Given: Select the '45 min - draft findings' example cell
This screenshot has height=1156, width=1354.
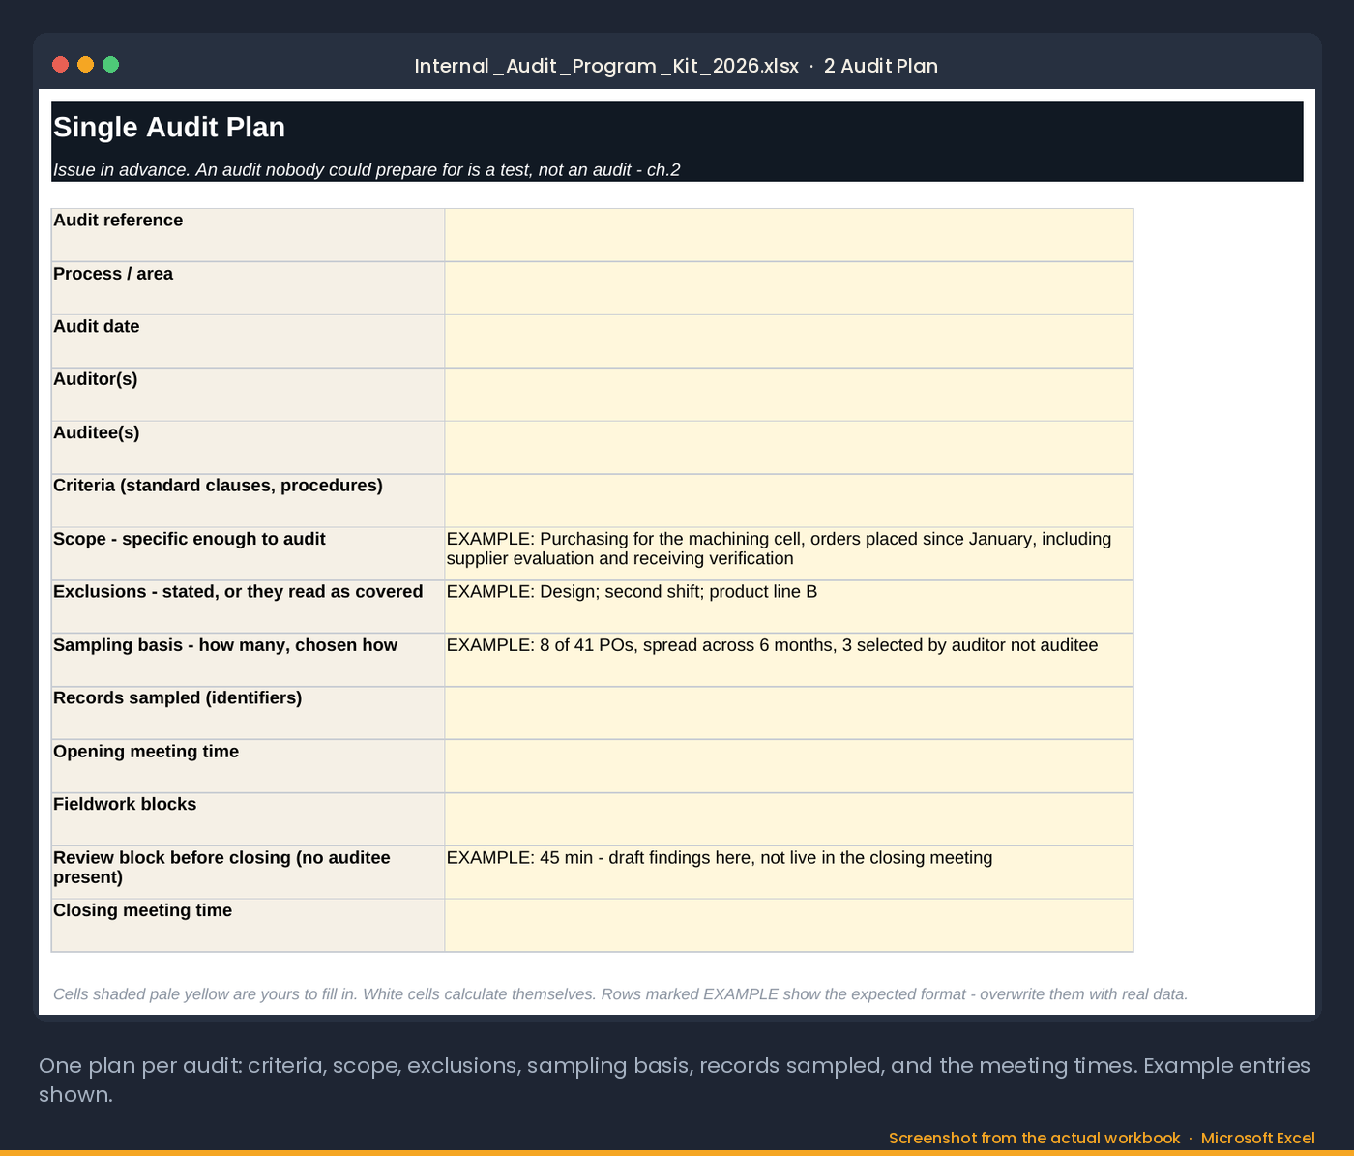Looking at the screenshot, I should click(x=788, y=873).
